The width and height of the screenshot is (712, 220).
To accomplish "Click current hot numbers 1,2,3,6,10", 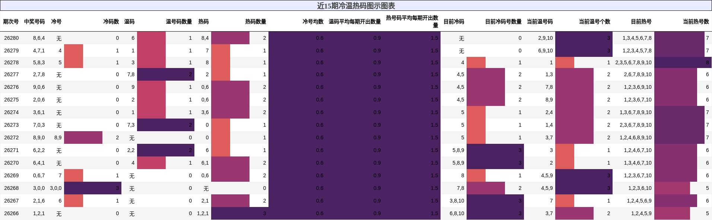I will coord(640,188).
